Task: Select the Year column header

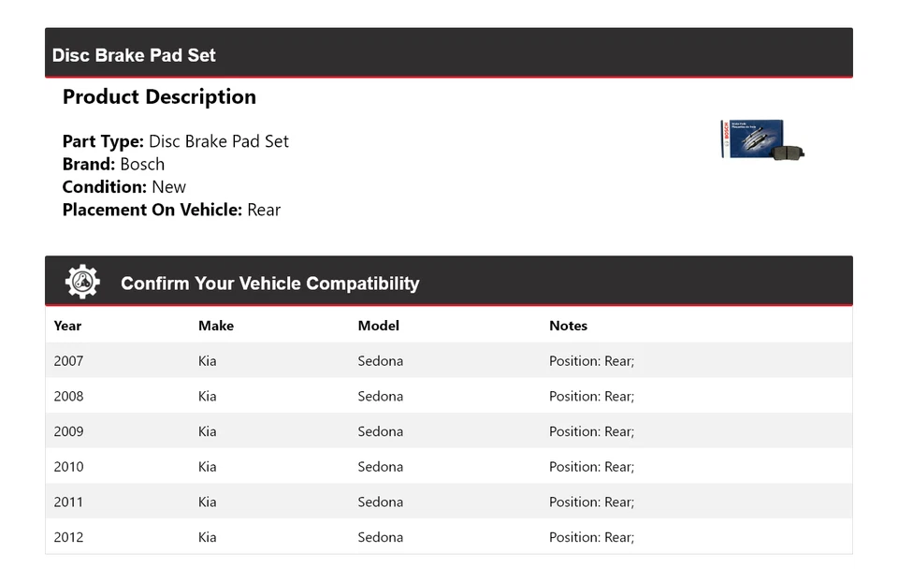Action: [67, 326]
